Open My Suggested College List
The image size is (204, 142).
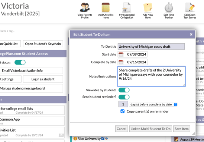tap(127, 11)
